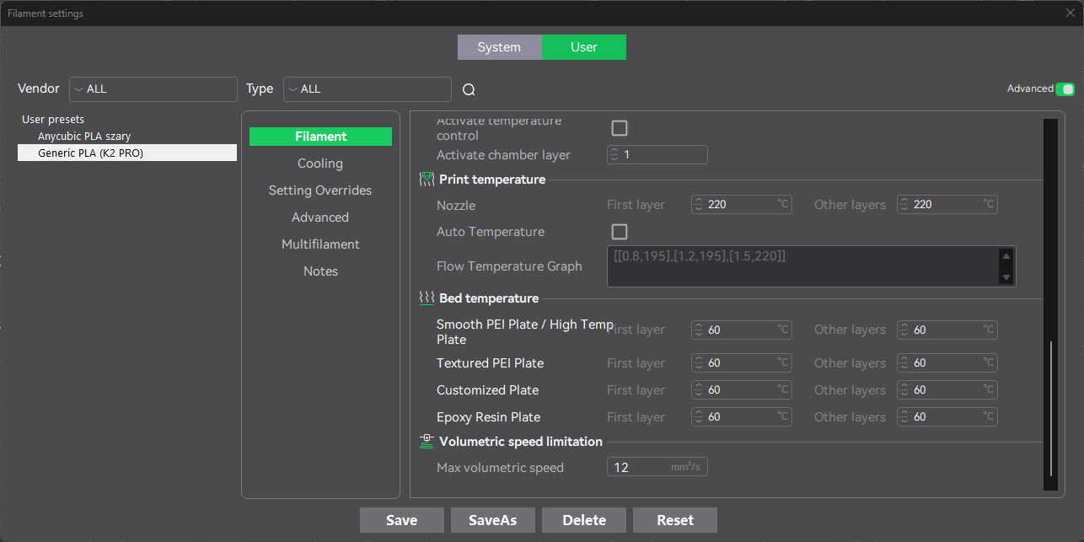Click Activate chamber layer spinner

(x=614, y=155)
